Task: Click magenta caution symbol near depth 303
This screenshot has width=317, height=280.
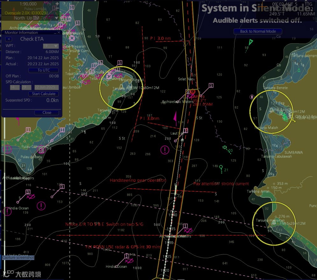Action: (165, 150)
